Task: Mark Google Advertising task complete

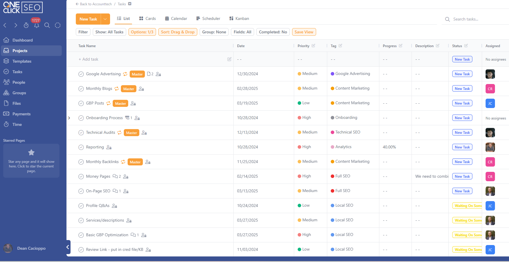Action: (x=81, y=74)
